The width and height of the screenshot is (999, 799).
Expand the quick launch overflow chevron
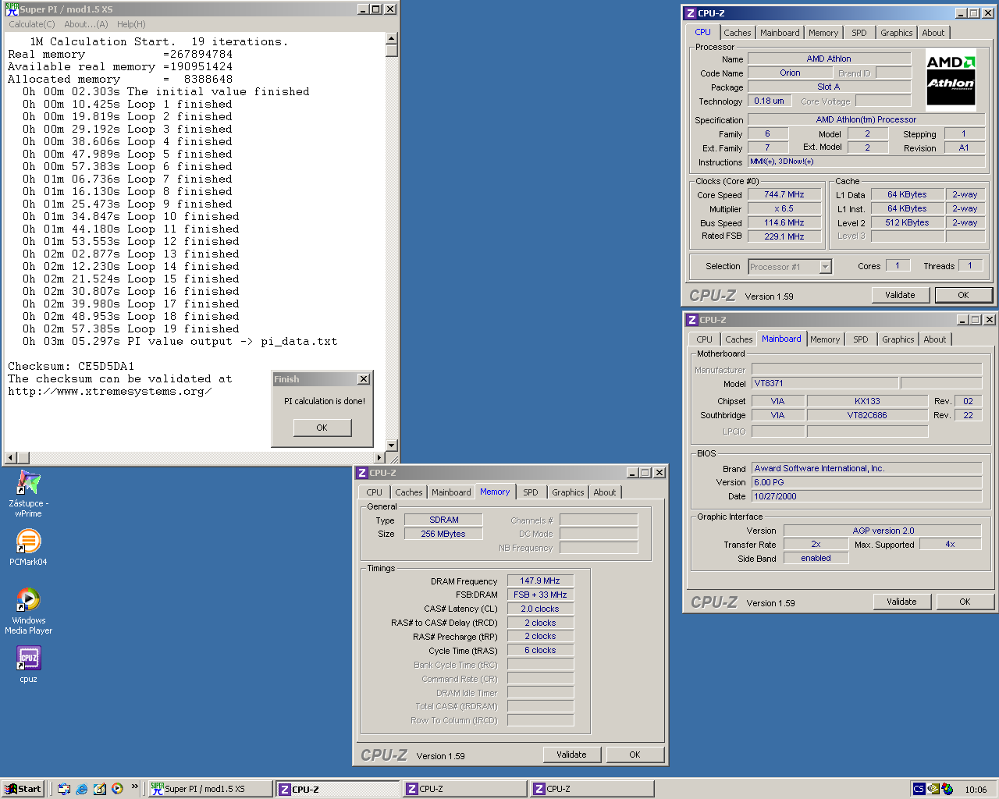click(x=135, y=787)
